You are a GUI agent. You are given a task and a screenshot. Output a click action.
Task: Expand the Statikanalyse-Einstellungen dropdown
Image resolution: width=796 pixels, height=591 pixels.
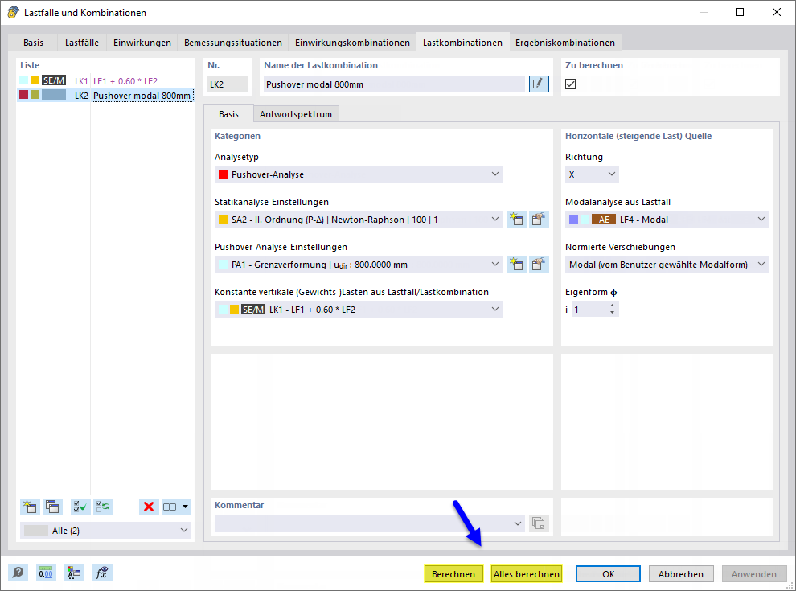pyautogui.click(x=359, y=220)
